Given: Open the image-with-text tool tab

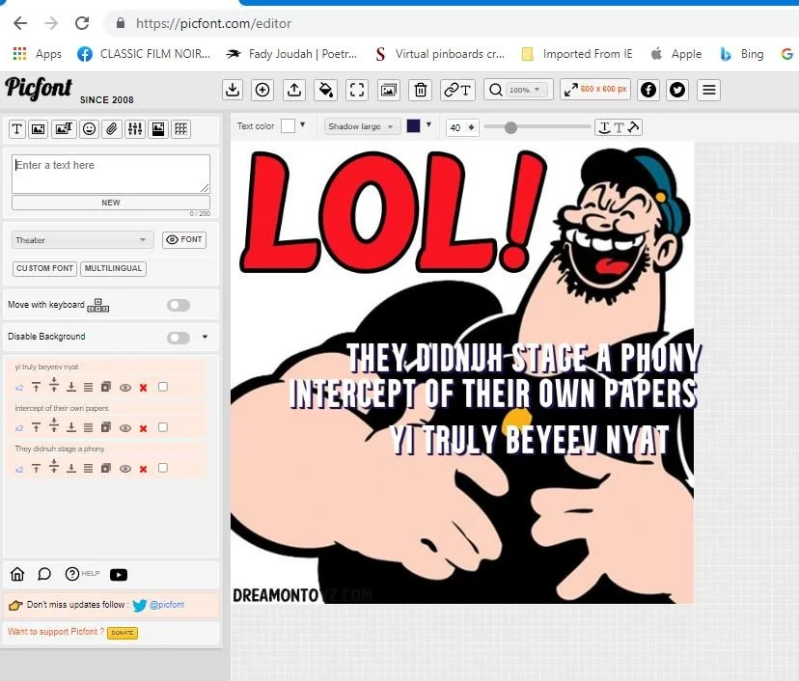Looking at the screenshot, I should 64,129.
